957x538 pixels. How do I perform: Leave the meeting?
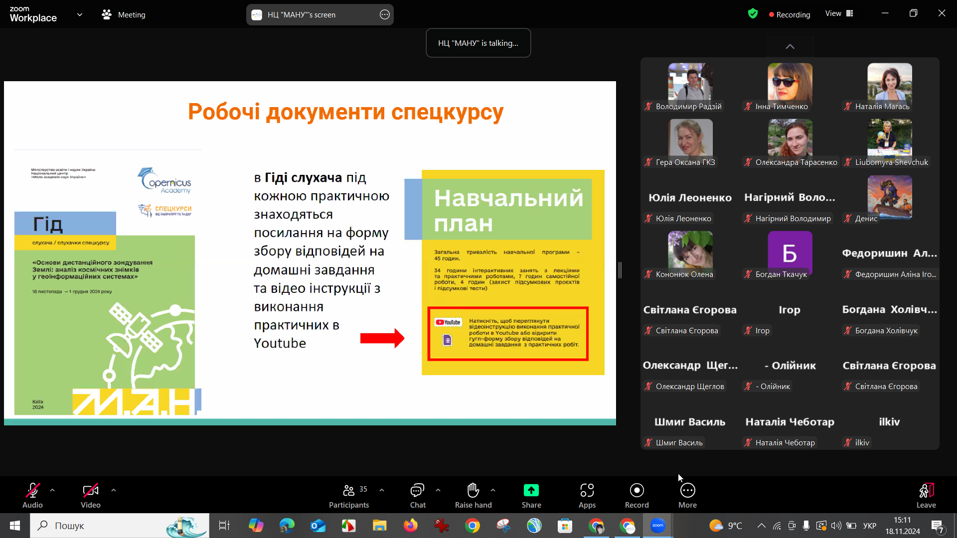pyautogui.click(x=926, y=495)
